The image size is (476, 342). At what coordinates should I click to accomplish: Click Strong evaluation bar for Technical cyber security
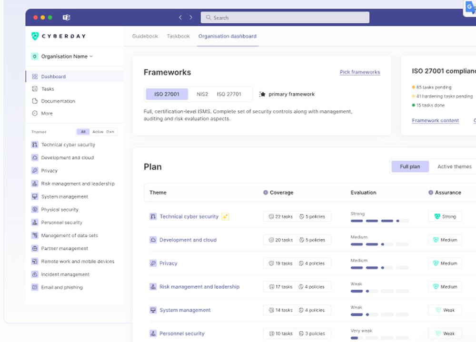[x=379, y=221]
